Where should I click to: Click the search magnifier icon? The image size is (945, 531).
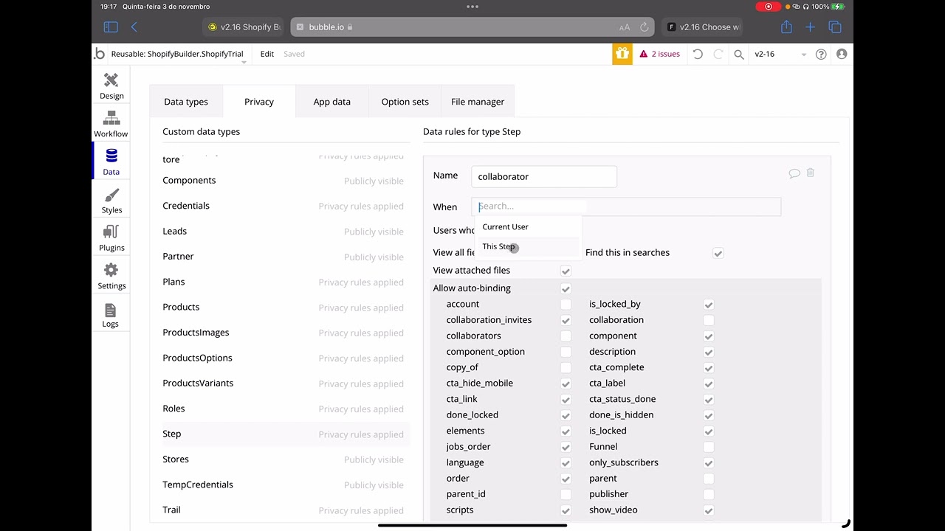point(738,54)
